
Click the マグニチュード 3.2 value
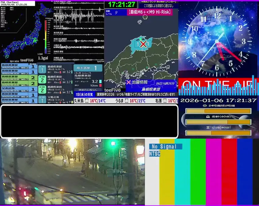(x=95, y=82)
